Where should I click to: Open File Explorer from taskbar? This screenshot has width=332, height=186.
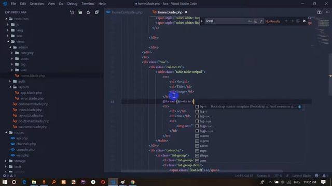point(34,182)
